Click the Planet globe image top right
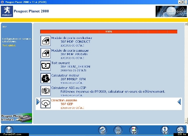 171,11
